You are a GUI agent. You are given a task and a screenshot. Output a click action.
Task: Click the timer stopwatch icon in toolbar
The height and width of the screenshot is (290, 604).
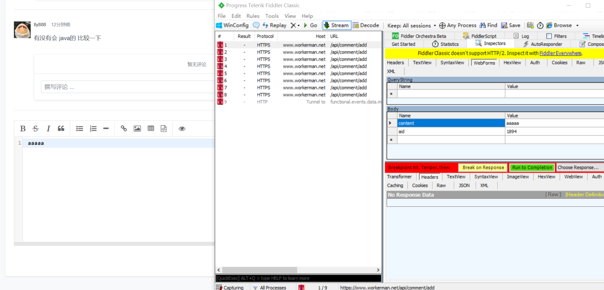tap(540, 26)
